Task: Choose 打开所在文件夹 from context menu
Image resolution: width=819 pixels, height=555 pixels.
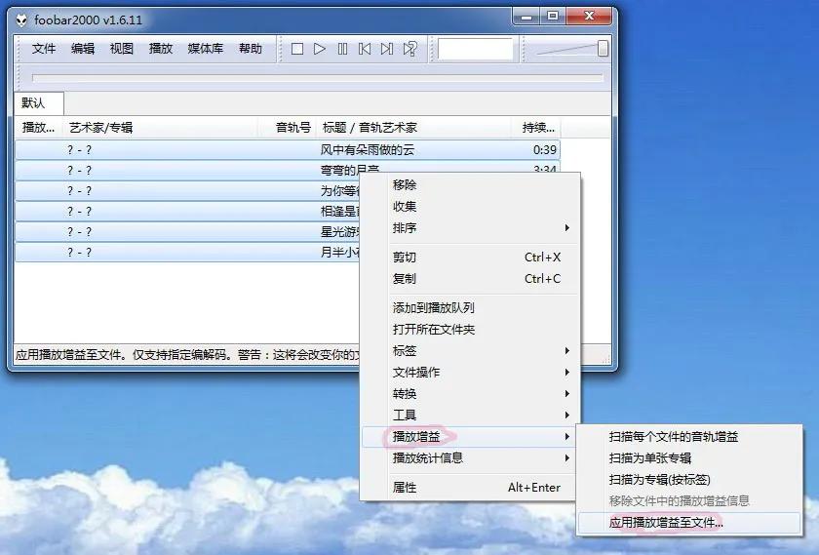Action: click(470, 330)
